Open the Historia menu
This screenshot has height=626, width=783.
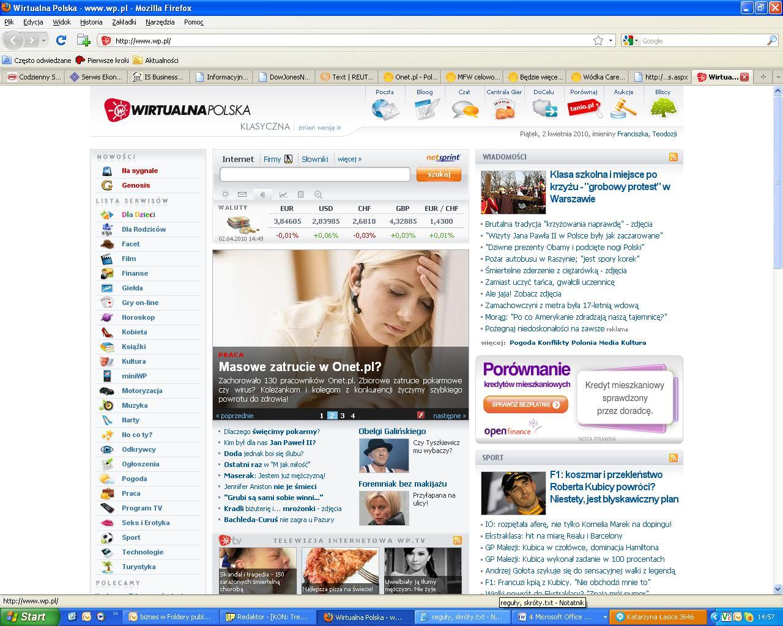point(91,22)
